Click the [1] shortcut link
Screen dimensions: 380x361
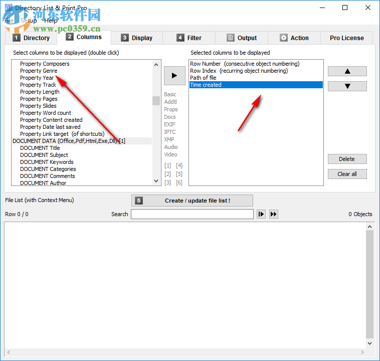point(167,165)
